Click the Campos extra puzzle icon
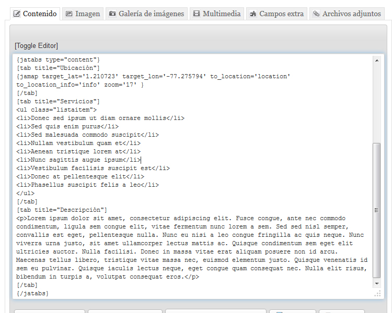The height and width of the screenshot is (313, 392). pyautogui.click(x=253, y=14)
